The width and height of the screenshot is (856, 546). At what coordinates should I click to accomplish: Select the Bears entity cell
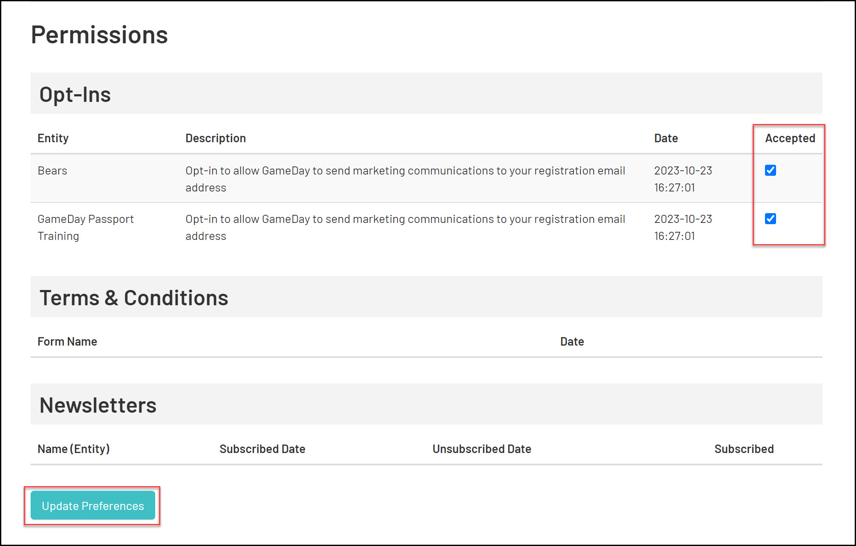click(52, 171)
